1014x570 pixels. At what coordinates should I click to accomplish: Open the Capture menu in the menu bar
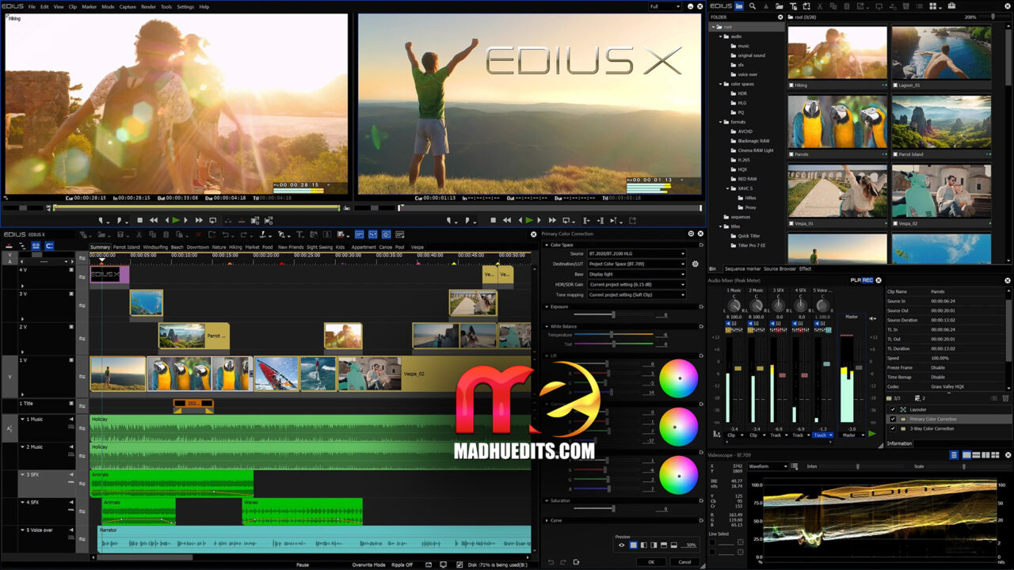(127, 6)
